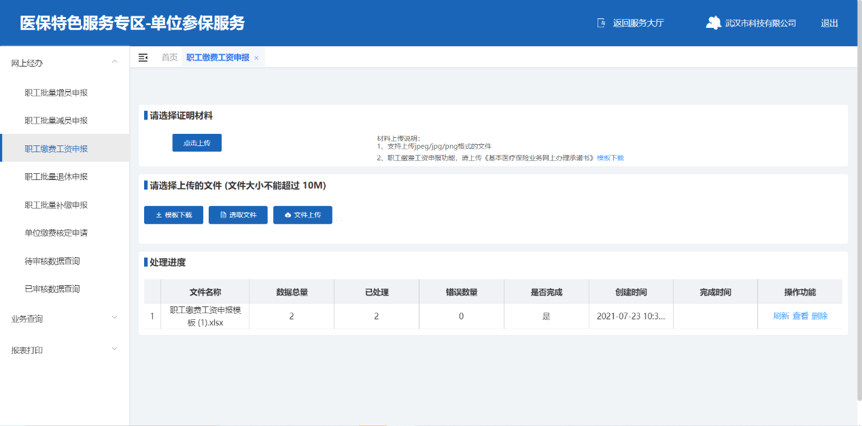This screenshot has height=426, width=862.
Task: Open 已审核数据查询 in sidebar
Action: click(x=52, y=289)
